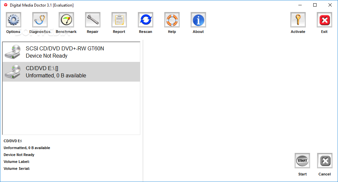Click "Unformatted, 0 B available" in the list row
The image size is (338, 182).
(56, 76)
